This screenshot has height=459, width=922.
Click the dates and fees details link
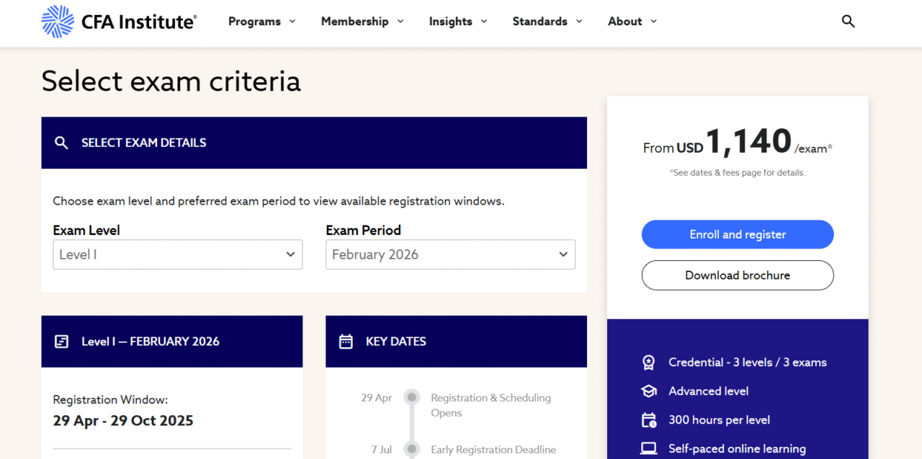(x=737, y=172)
